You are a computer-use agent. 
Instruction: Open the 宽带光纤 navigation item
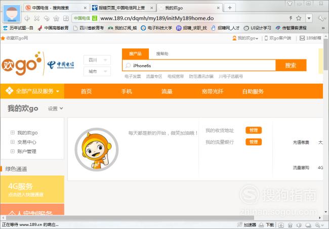pyautogui.click(x=213, y=91)
